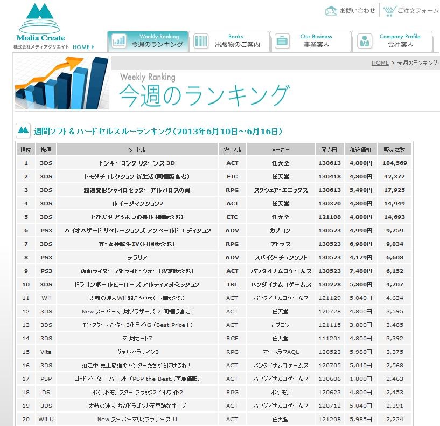Open the envelope contact icon
The image size is (440, 426).
[x=331, y=11]
